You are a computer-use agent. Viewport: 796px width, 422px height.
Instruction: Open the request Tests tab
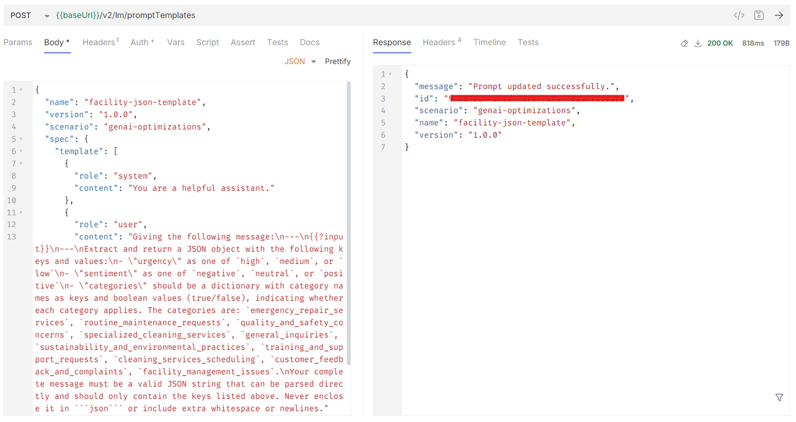[277, 42]
